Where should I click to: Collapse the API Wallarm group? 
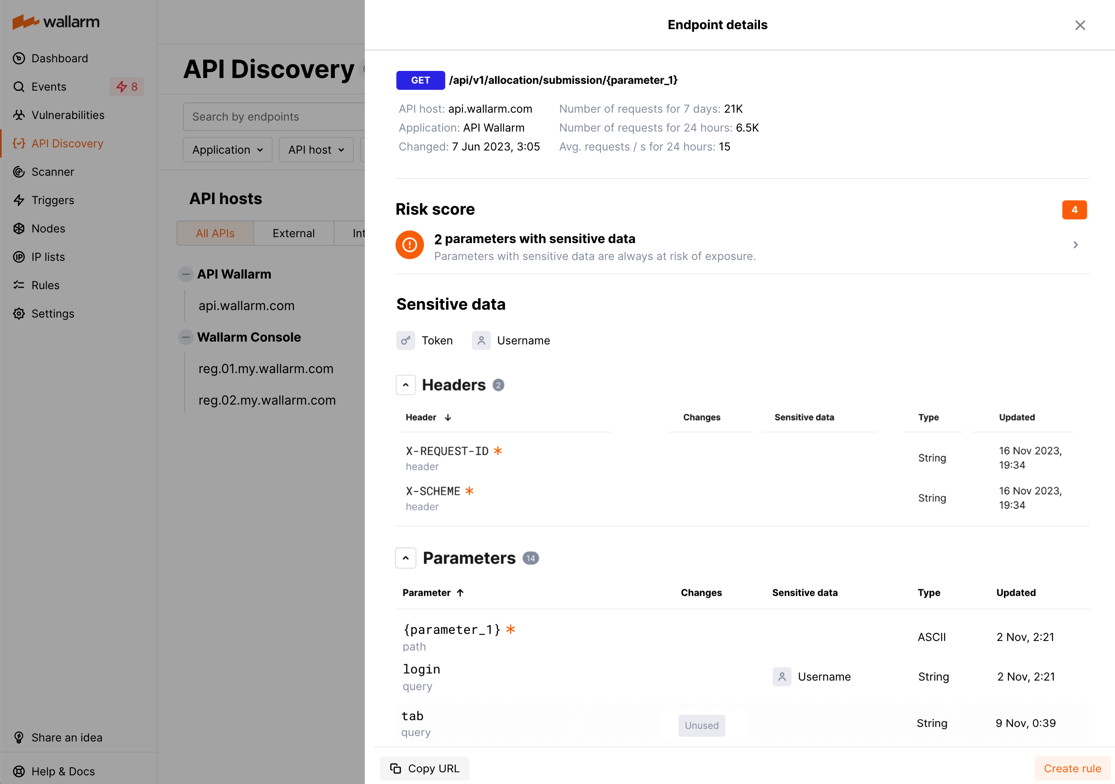point(186,274)
